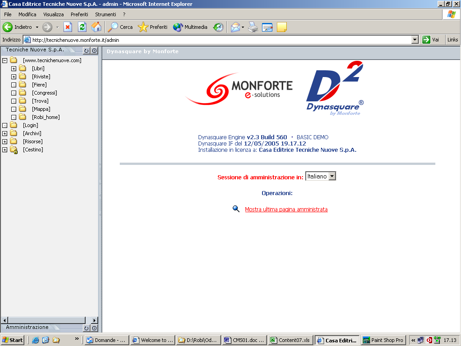Click the Edit page toolbar icon
Screen dimensions: 461x346
pos(267,27)
